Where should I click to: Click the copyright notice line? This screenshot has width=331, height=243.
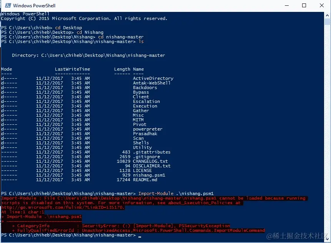[x=84, y=18]
